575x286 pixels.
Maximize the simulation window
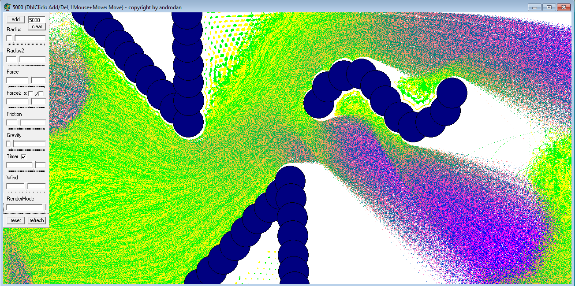[x=549, y=7]
